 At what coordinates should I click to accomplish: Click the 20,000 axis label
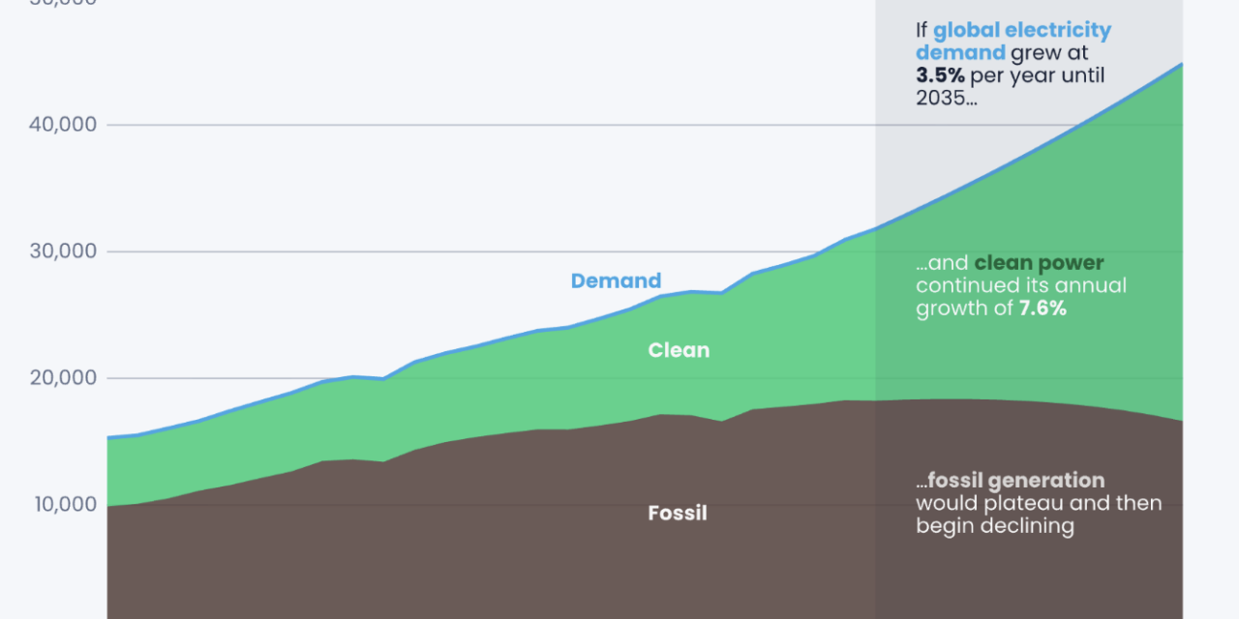click(63, 377)
